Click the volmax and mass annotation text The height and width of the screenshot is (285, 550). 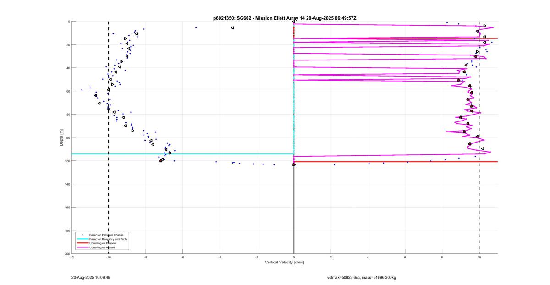(365, 277)
